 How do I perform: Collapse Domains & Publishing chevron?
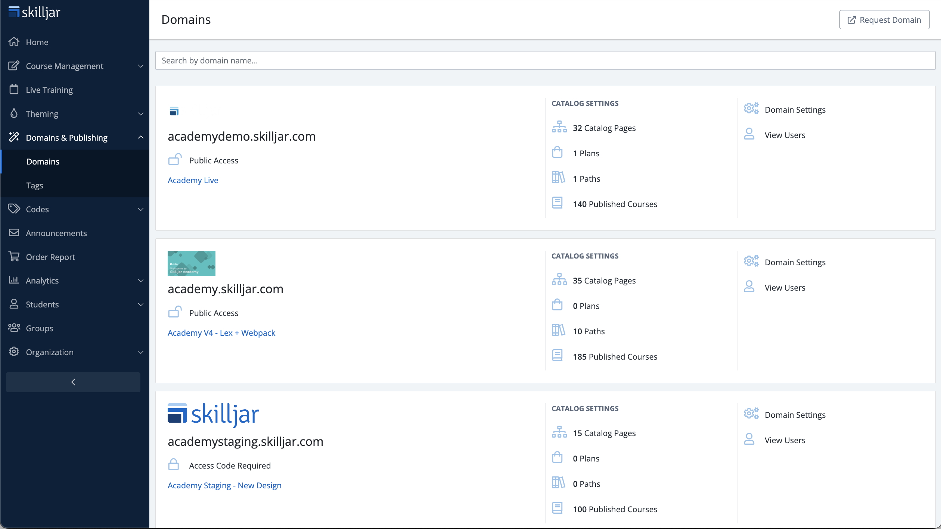click(x=141, y=137)
